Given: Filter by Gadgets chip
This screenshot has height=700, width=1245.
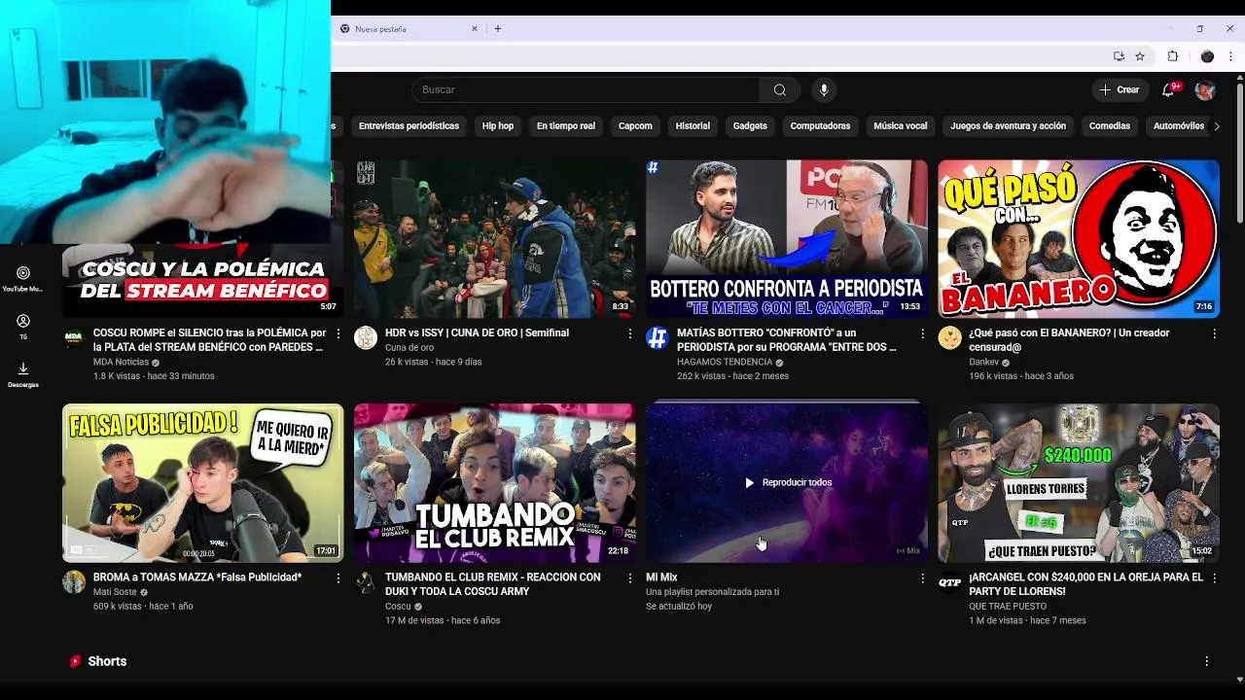Looking at the screenshot, I should pyautogui.click(x=750, y=126).
